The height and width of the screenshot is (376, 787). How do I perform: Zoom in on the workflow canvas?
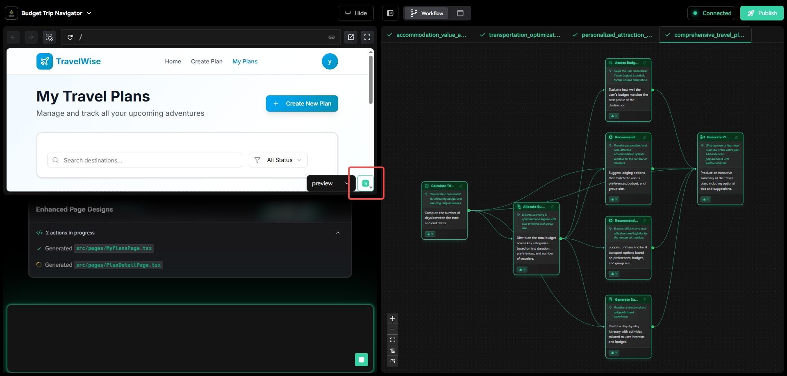[x=393, y=319]
